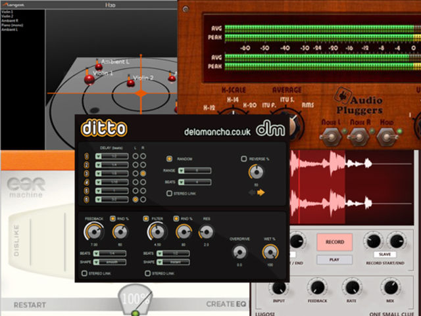The height and width of the screenshot is (316, 421).
Task: Click the ear machine logo
Action: point(26,187)
